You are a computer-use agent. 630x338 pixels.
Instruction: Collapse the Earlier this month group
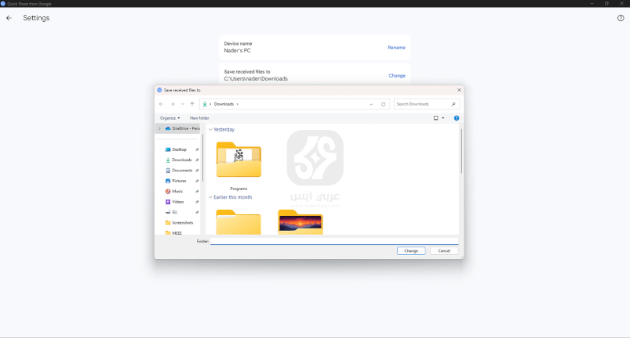pyautogui.click(x=210, y=197)
